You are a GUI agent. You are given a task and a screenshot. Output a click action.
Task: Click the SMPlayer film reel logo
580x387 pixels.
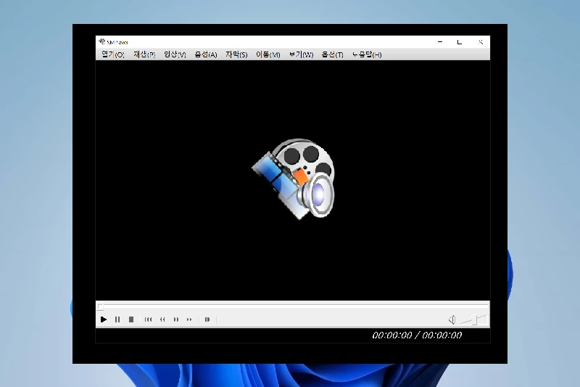coord(294,179)
